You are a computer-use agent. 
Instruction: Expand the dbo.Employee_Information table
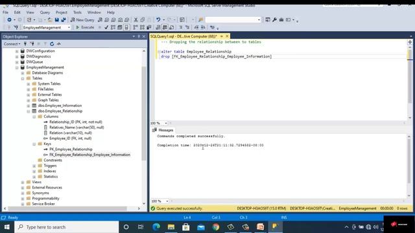click(x=29, y=105)
